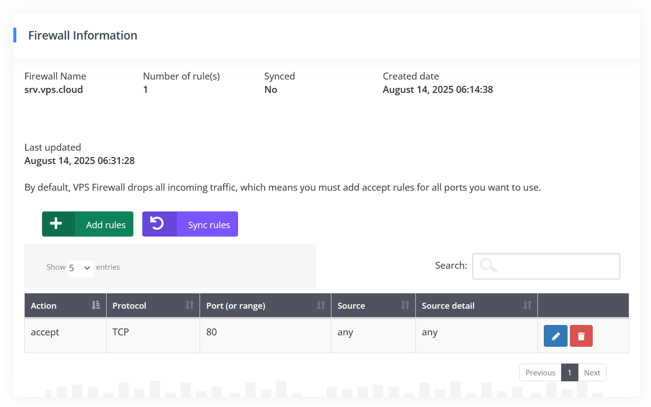Click the Last updated label
Screen dimensions: 651x407
coord(53,147)
